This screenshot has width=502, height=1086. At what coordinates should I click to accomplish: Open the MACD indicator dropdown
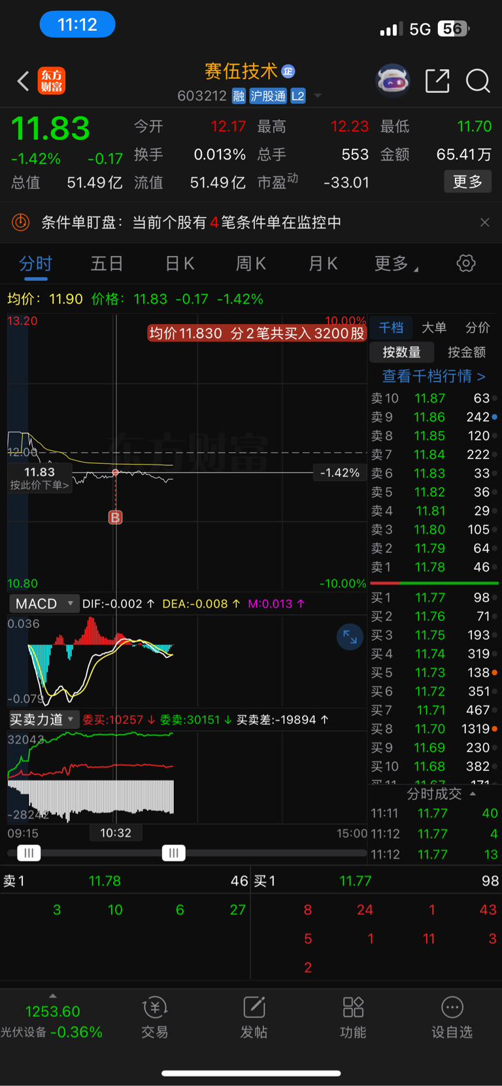click(44, 604)
